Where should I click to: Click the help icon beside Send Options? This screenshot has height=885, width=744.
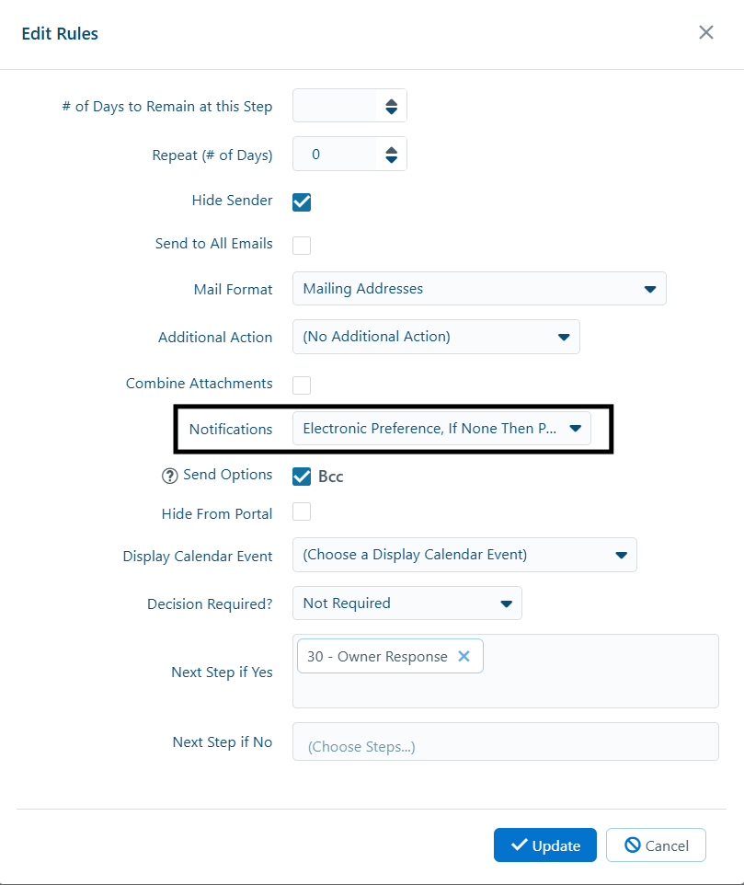click(169, 477)
